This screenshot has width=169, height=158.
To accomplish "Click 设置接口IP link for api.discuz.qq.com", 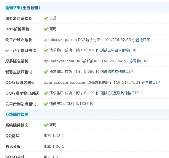I will [x=141, y=40].
